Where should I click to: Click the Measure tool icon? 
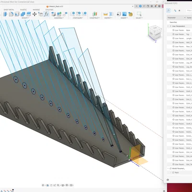tap(106, 14)
